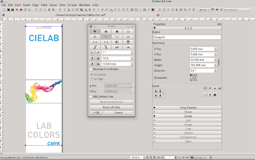Click the lock icon in Properties Level area
Viewport: 255px width, 160px height.
point(215,88)
